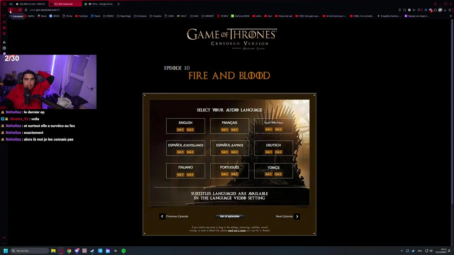
Task: Click the padlock site info icon
Action: click(26, 10)
